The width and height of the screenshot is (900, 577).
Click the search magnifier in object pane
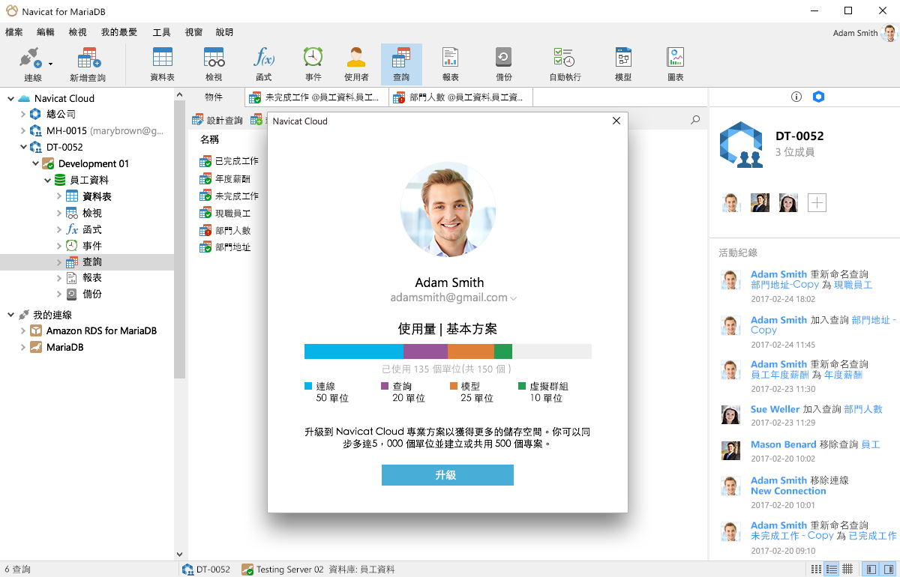tap(695, 120)
